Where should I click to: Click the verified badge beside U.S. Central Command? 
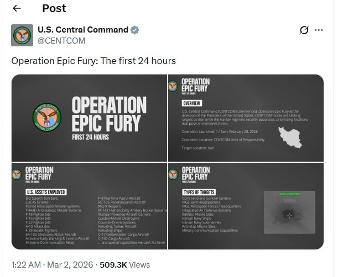click(134, 30)
